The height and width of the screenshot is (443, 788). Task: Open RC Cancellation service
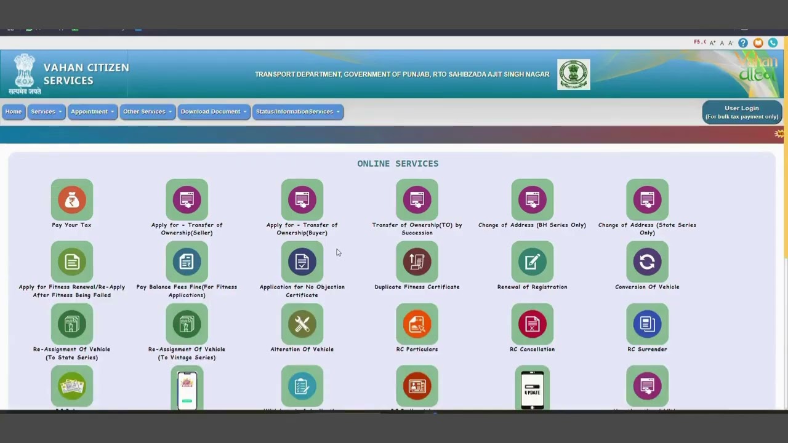[532, 324]
